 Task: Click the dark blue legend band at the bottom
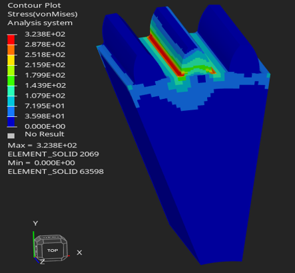click(x=11, y=122)
